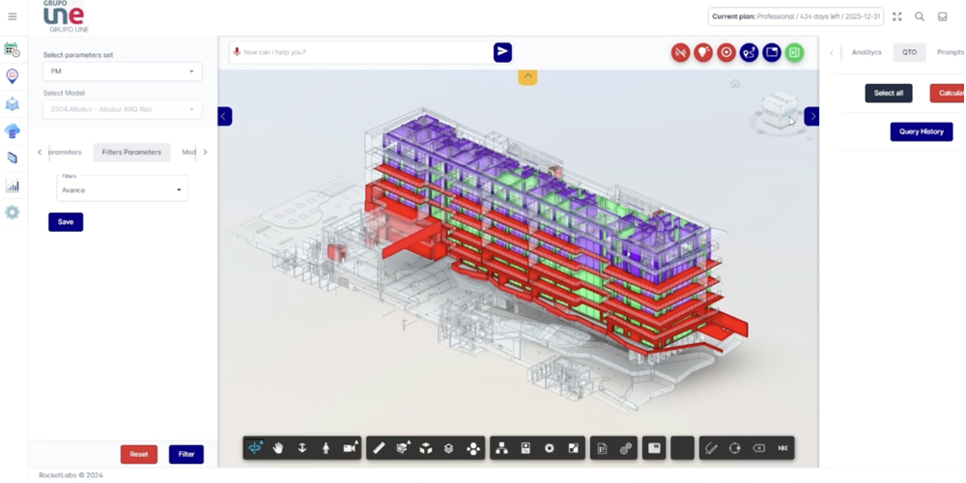Export to Excel using the green button
The height and width of the screenshot is (483, 966).
[794, 52]
